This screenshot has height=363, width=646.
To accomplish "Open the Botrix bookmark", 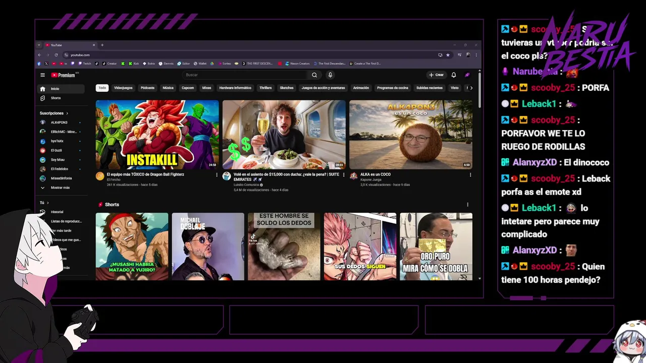I will click(x=149, y=64).
